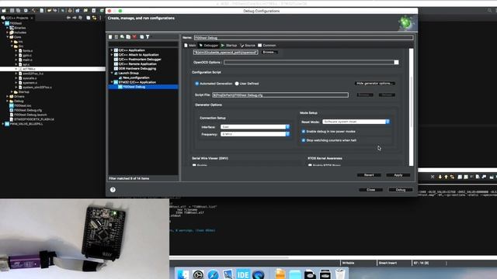Collapse the Launch Group node
This screenshot has width=497, height=279.
tap(112, 73)
